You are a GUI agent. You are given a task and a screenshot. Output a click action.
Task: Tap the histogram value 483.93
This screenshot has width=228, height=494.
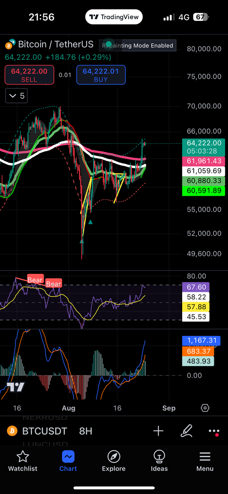(x=198, y=361)
